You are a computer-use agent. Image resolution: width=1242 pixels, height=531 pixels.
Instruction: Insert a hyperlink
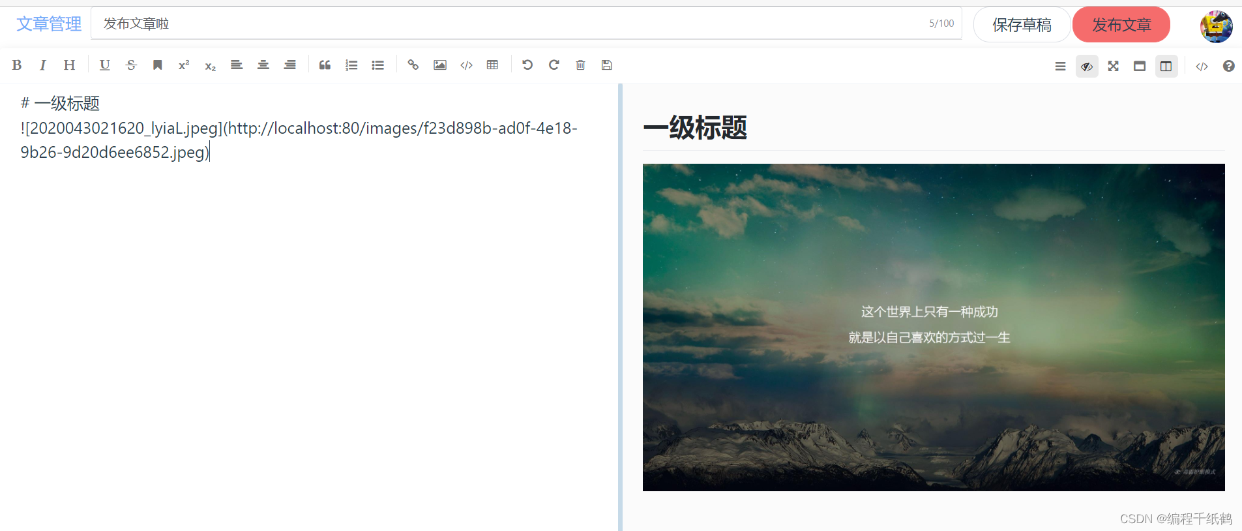413,65
